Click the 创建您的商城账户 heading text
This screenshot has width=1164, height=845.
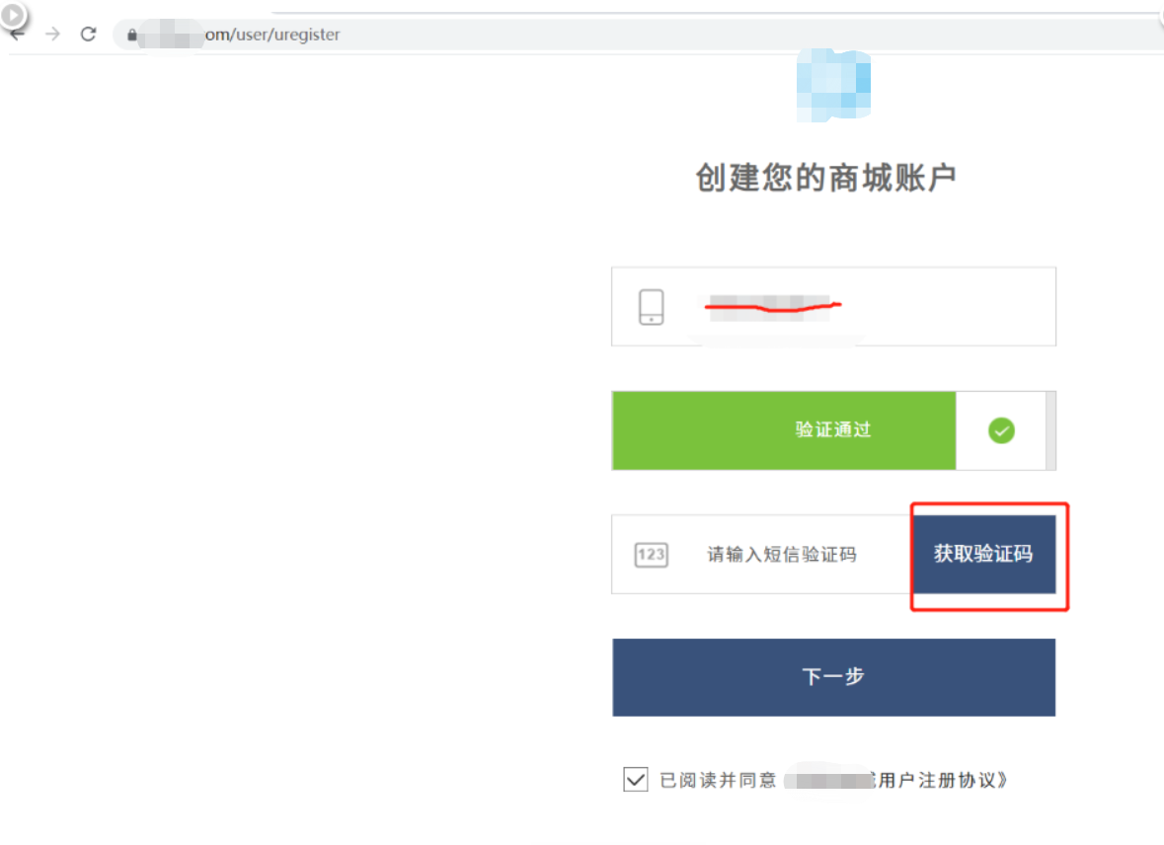click(825, 179)
